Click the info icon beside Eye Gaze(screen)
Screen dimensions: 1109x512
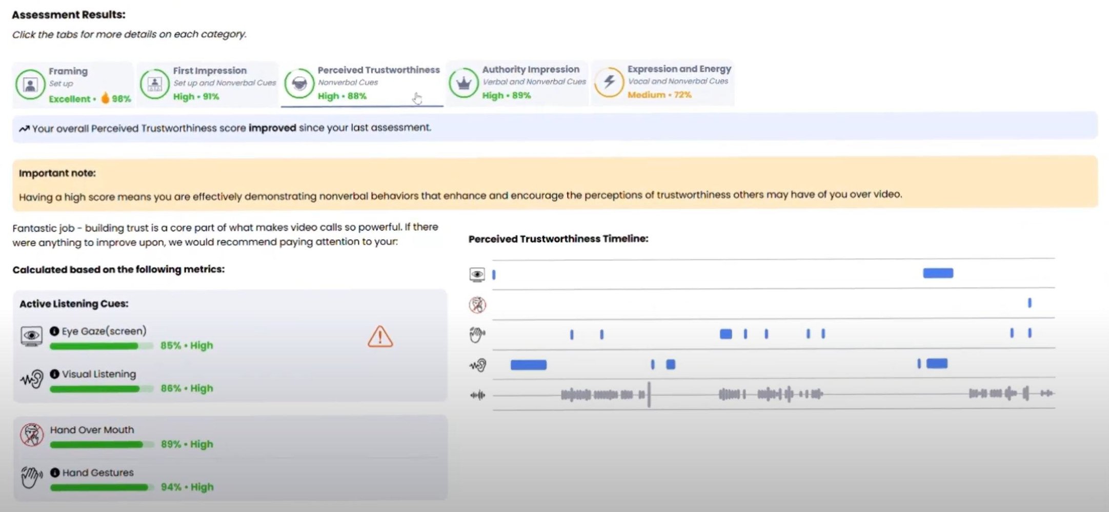(x=54, y=331)
